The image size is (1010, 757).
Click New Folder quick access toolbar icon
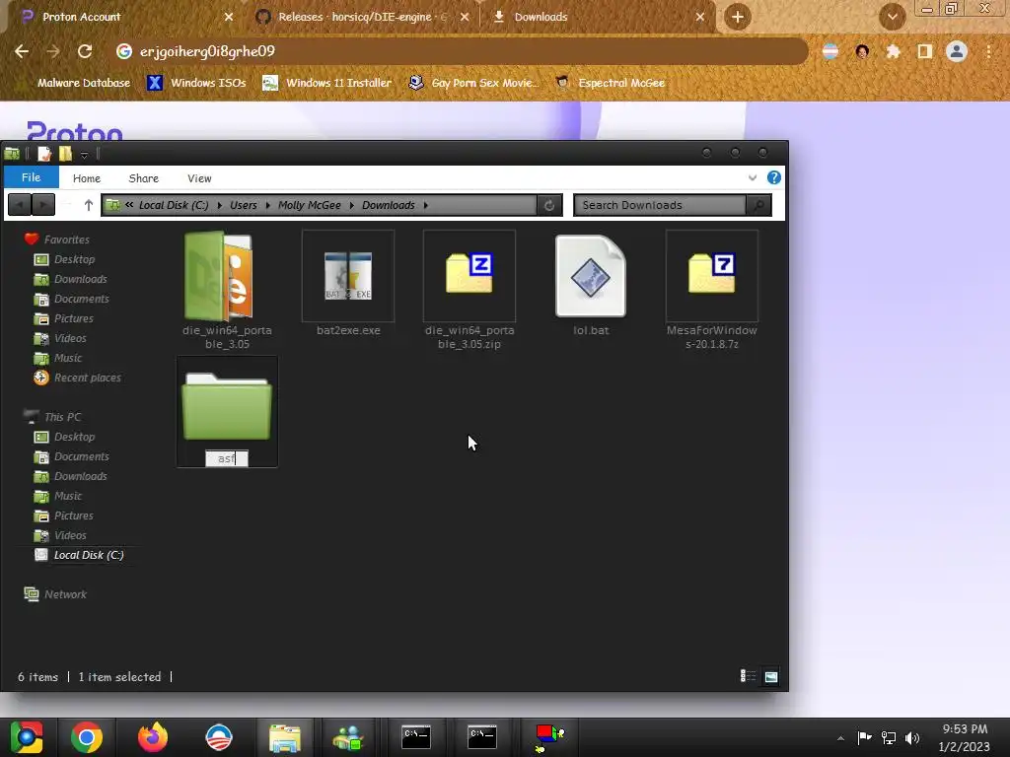(x=65, y=153)
